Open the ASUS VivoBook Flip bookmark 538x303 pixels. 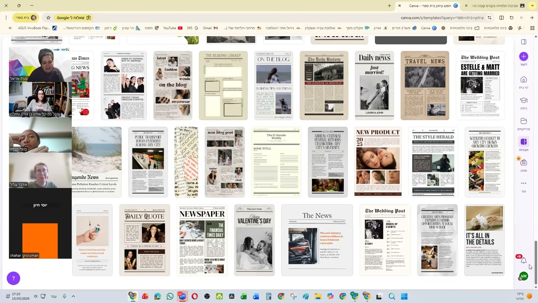click(37, 28)
